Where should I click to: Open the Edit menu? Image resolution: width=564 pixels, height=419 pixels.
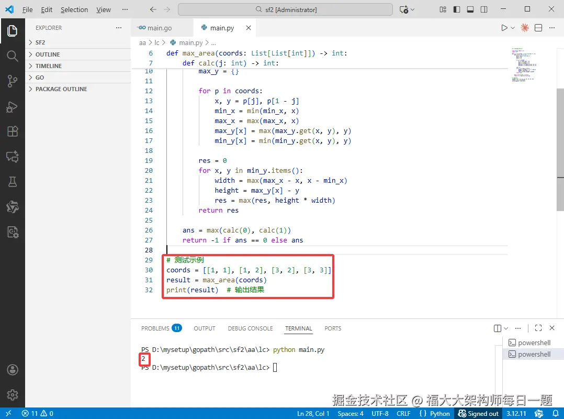point(47,10)
